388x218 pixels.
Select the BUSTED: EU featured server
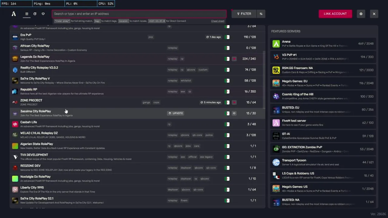coord(323,110)
